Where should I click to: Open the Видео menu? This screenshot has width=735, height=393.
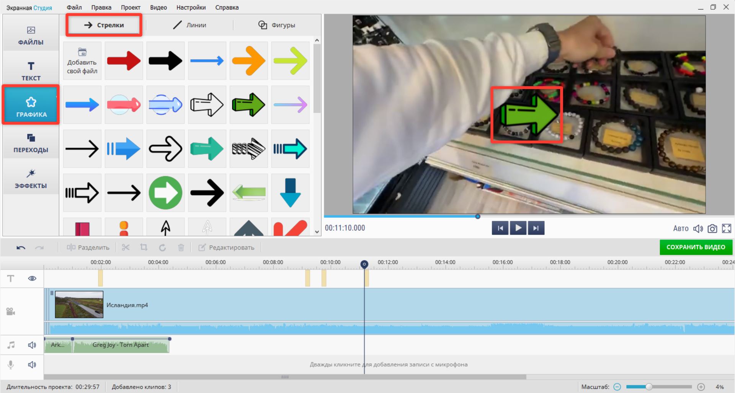pyautogui.click(x=158, y=7)
